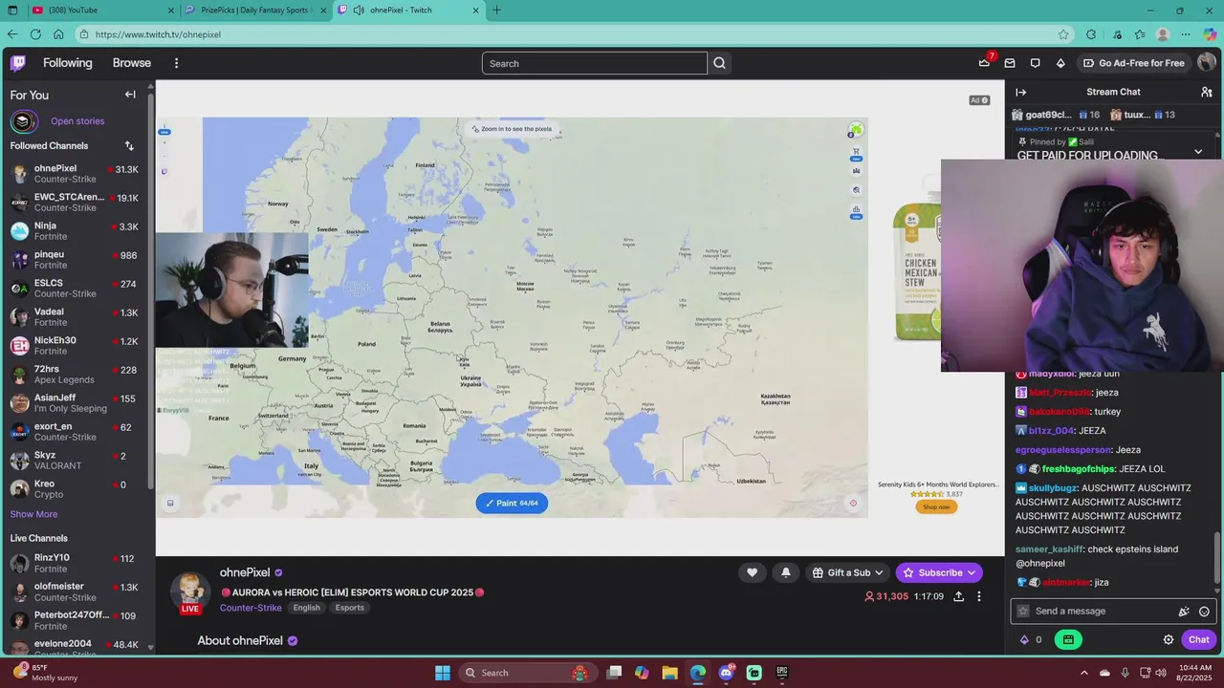Open the Subscribe dropdown button
Image resolution: width=1224 pixels, height=688 pixels.
point(939,572)
